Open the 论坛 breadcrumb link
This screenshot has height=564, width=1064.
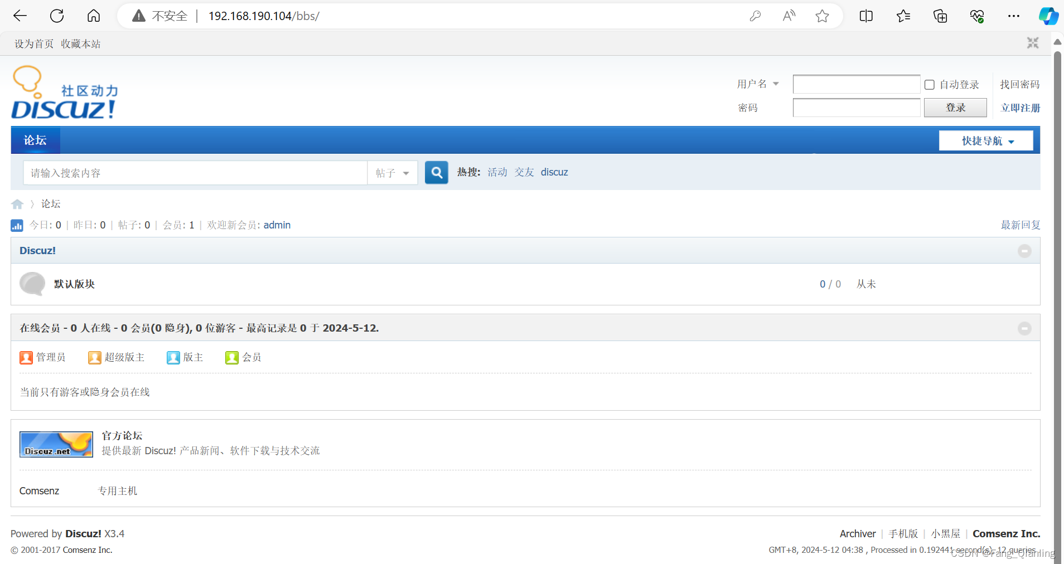click(51, 204)
